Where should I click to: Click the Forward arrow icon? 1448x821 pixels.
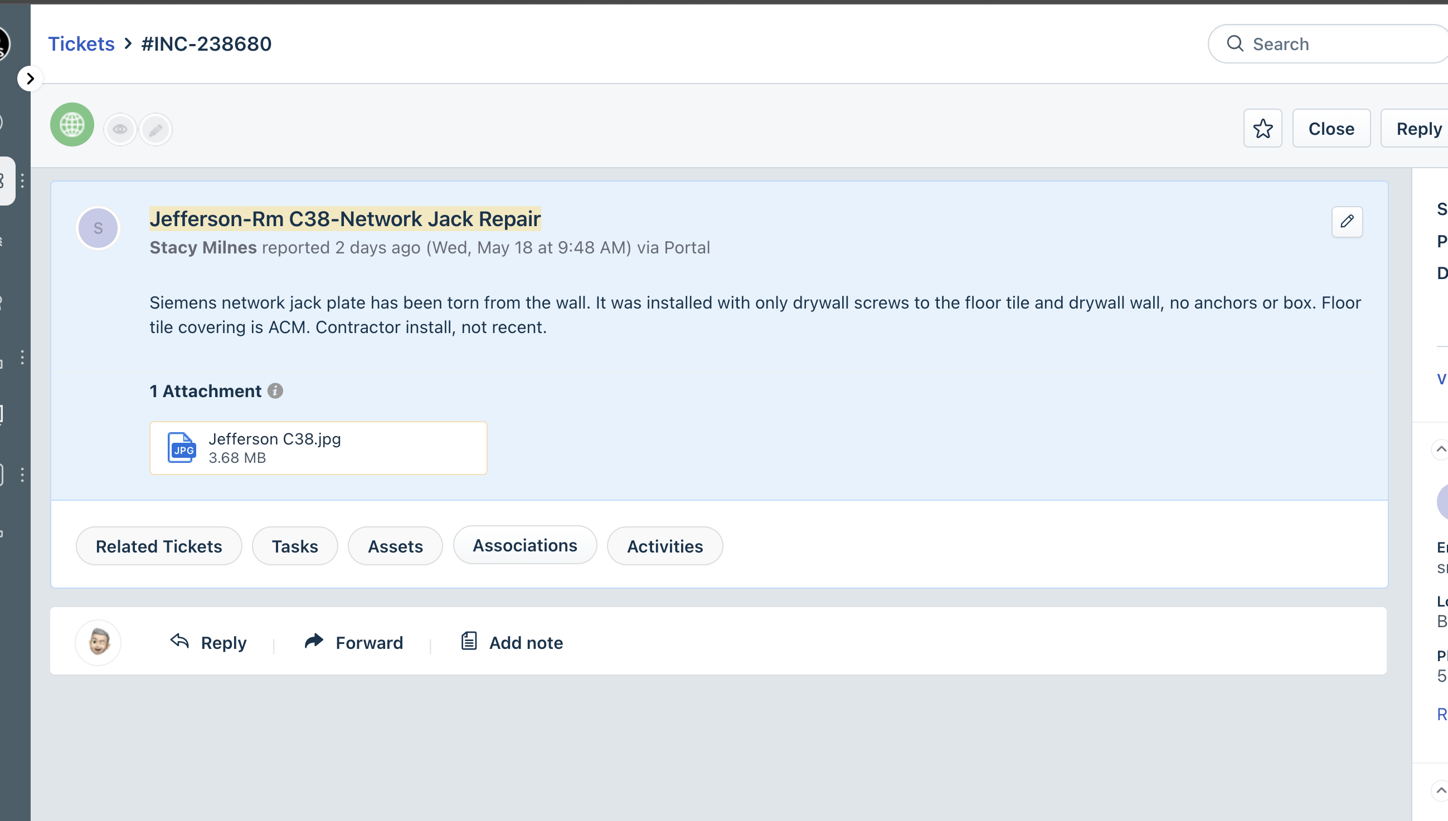314,641
